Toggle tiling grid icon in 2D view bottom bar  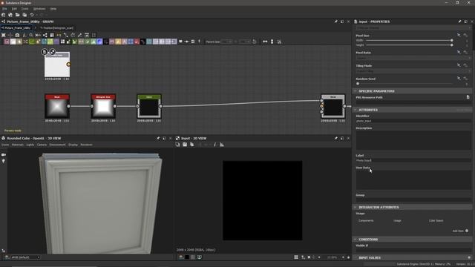296,257
